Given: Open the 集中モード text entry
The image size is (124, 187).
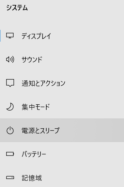Looking at the screenshot, I should [x=36, y=107].
